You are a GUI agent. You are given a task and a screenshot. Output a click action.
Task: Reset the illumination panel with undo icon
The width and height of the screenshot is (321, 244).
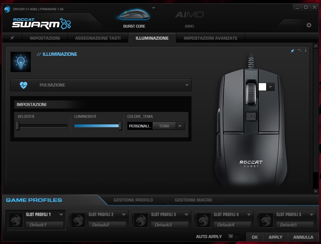point(299,51)
